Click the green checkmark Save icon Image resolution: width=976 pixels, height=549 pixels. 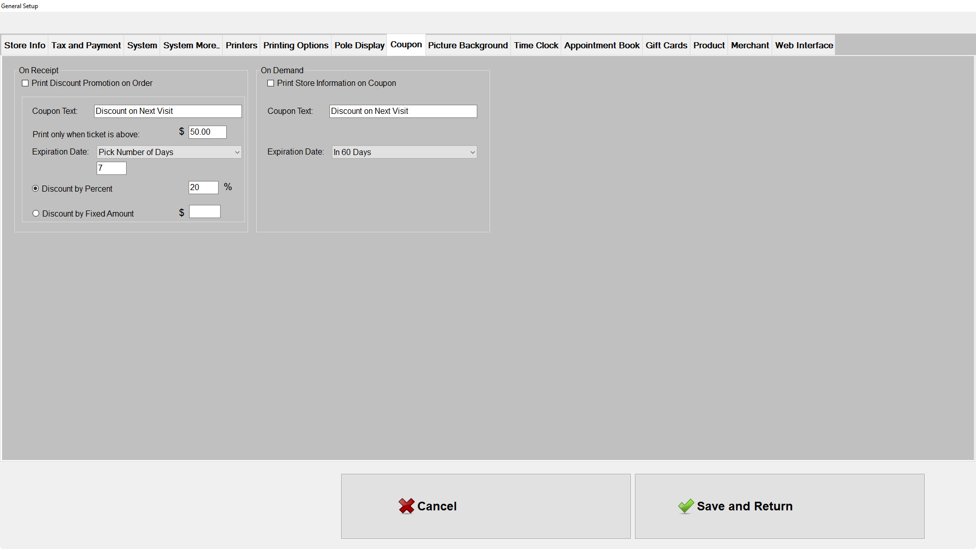(x=686, y=506)
